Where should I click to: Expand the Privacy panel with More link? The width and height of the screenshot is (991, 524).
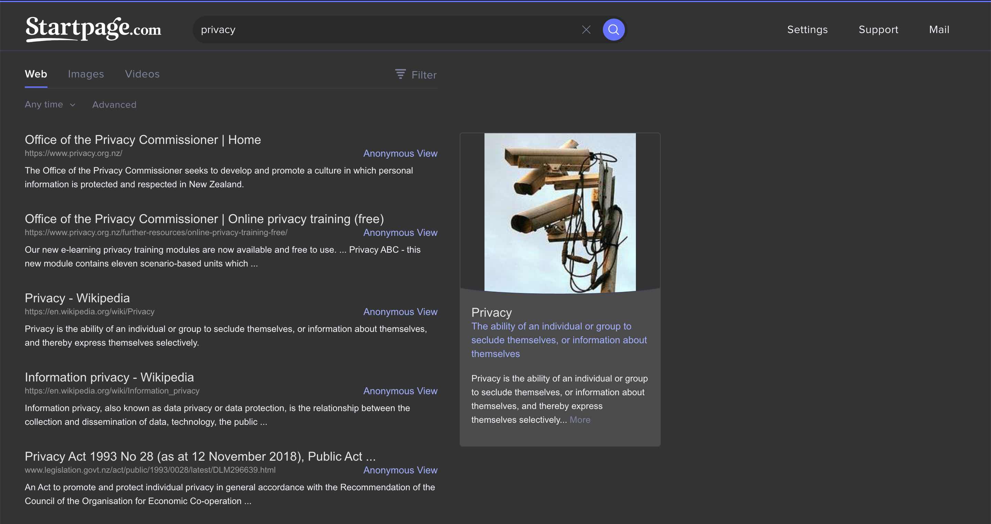pos(580,420)
